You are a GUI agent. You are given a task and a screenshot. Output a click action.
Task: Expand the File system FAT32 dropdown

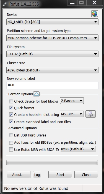52,54
